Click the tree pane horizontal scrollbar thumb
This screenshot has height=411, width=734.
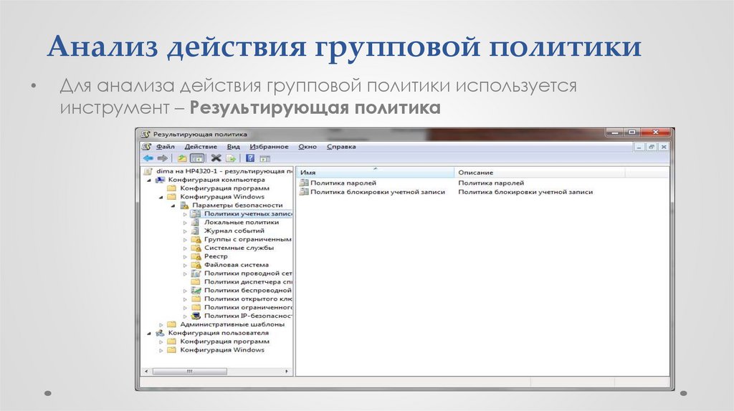pos(189,371)
